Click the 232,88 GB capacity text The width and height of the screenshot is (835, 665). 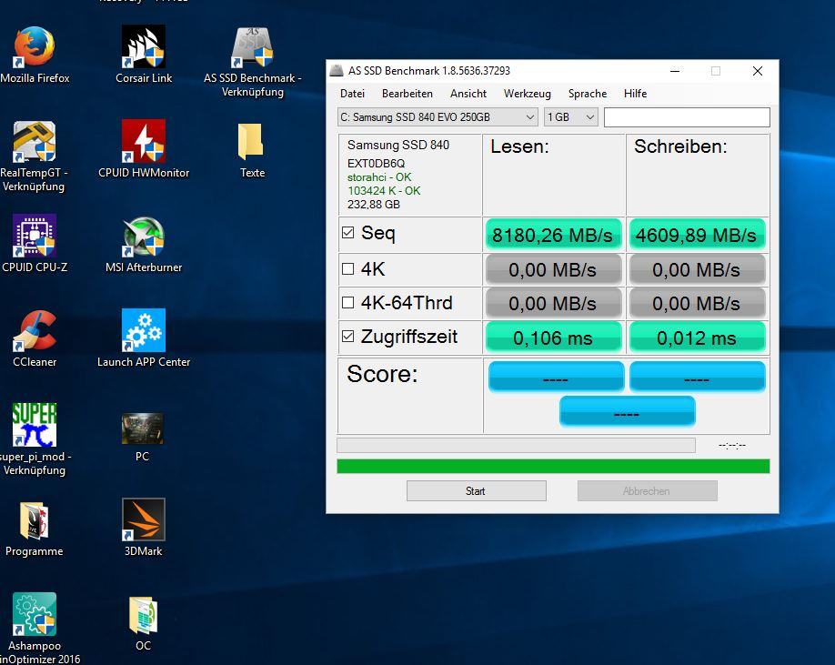374,205
